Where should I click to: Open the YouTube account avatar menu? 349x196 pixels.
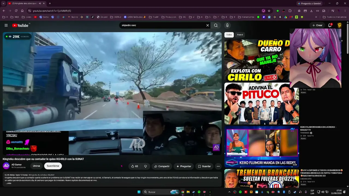coord(339,25)
